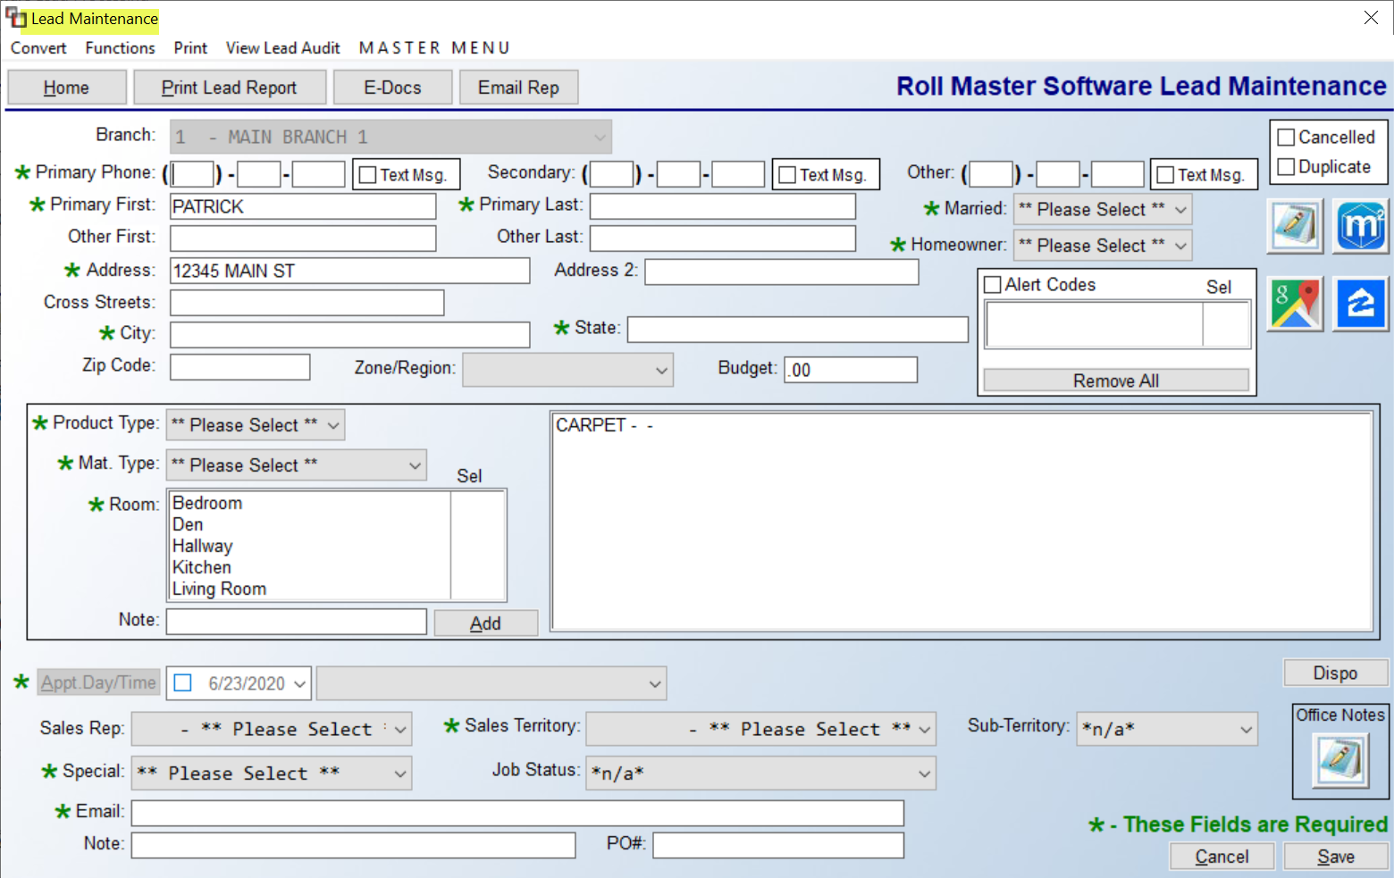Focus the Zip Code field
The height and width of the screenshot is (878, 1394).
pos(240,367)
